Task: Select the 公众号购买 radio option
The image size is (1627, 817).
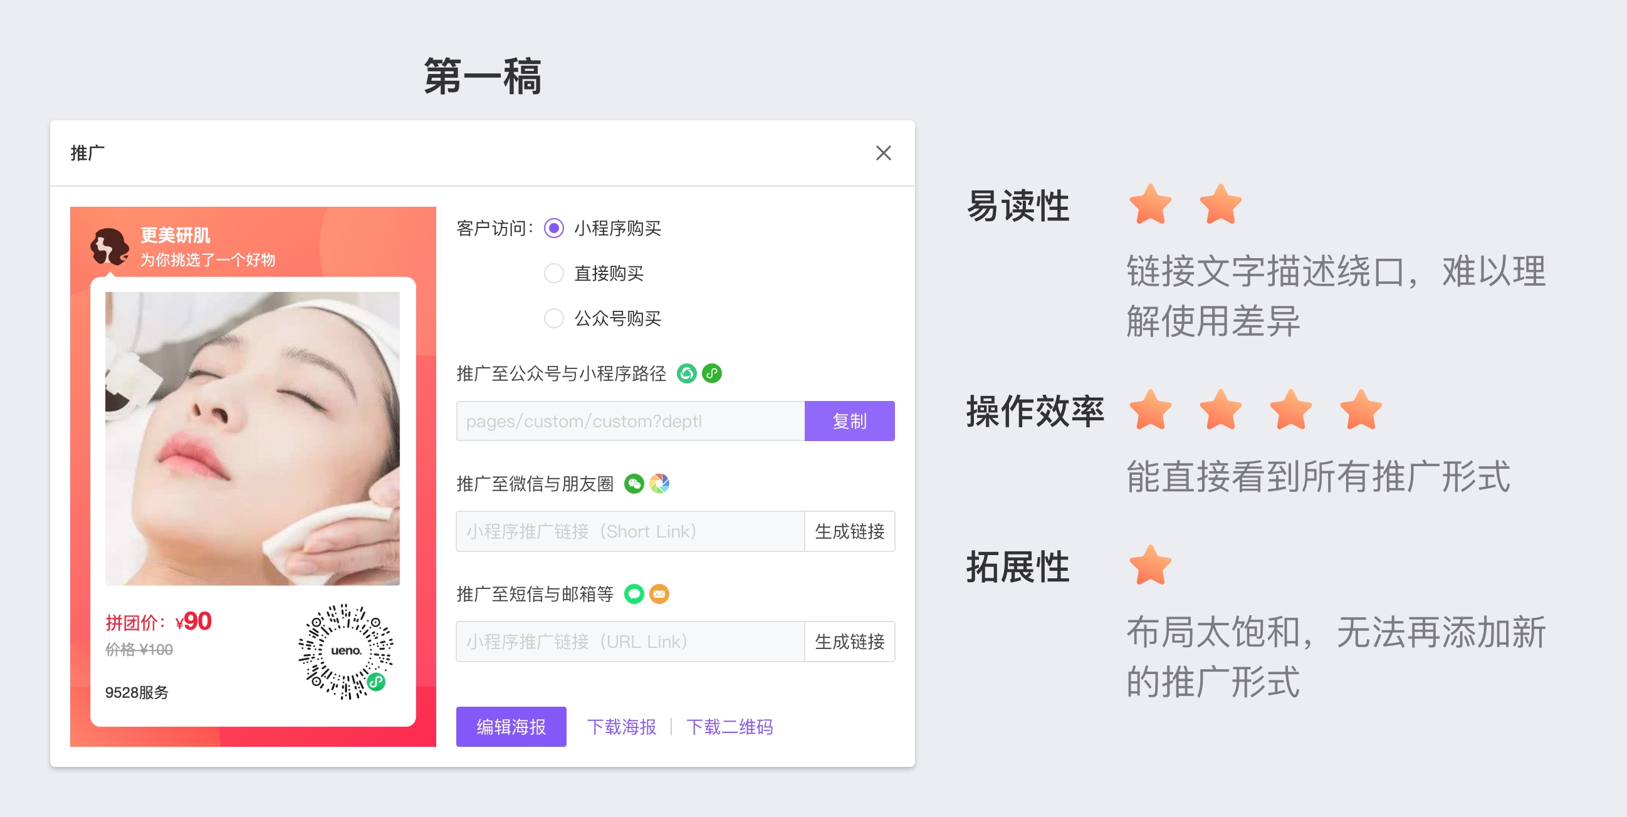Action: pos(554,318)
